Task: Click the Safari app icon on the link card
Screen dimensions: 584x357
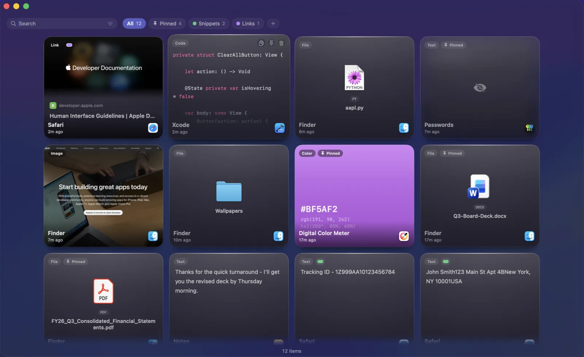Action: (x=153, y=128)
